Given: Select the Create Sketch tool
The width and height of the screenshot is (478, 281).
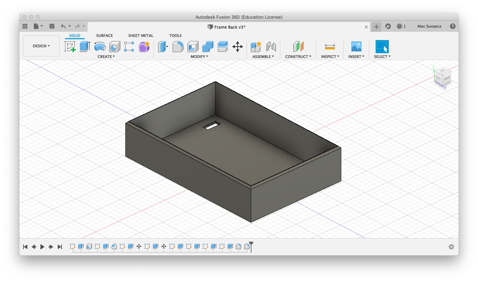Looking at the screenshot, I should coord(70,46).
